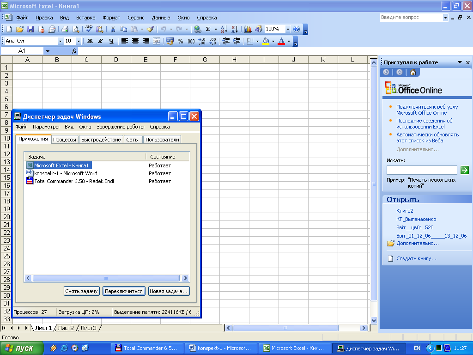Screen dimensions: 473x355
Task: Open Excel help question-mark icon
Action: tap(297, 29)
